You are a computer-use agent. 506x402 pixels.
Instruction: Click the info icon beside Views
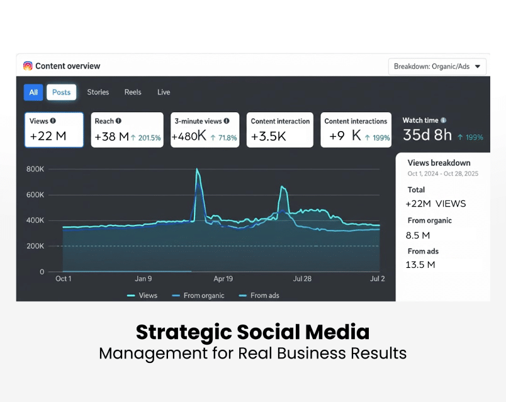tap(53, 121)
